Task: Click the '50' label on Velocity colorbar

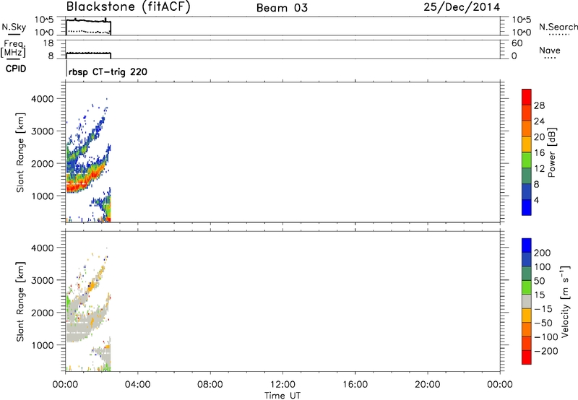Action: [539, 281]
